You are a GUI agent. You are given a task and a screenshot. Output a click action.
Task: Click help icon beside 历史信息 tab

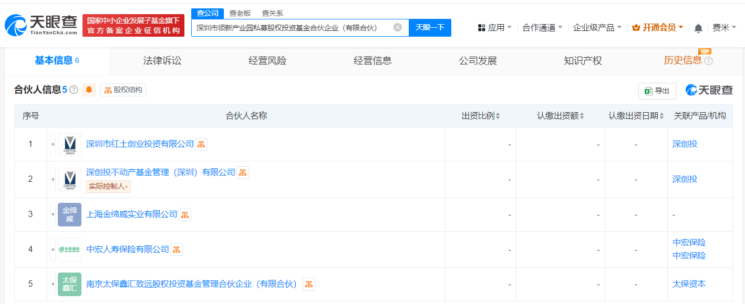coord(708,61)
